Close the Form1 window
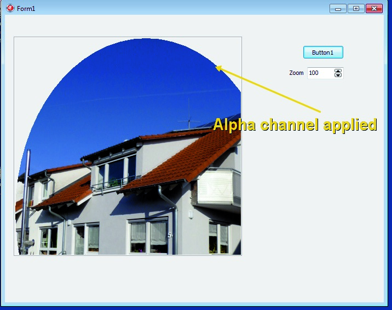Viewport: 392px width, 310px height. 374,9
